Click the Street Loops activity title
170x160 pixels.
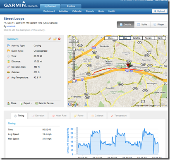[x=14, y=19]
